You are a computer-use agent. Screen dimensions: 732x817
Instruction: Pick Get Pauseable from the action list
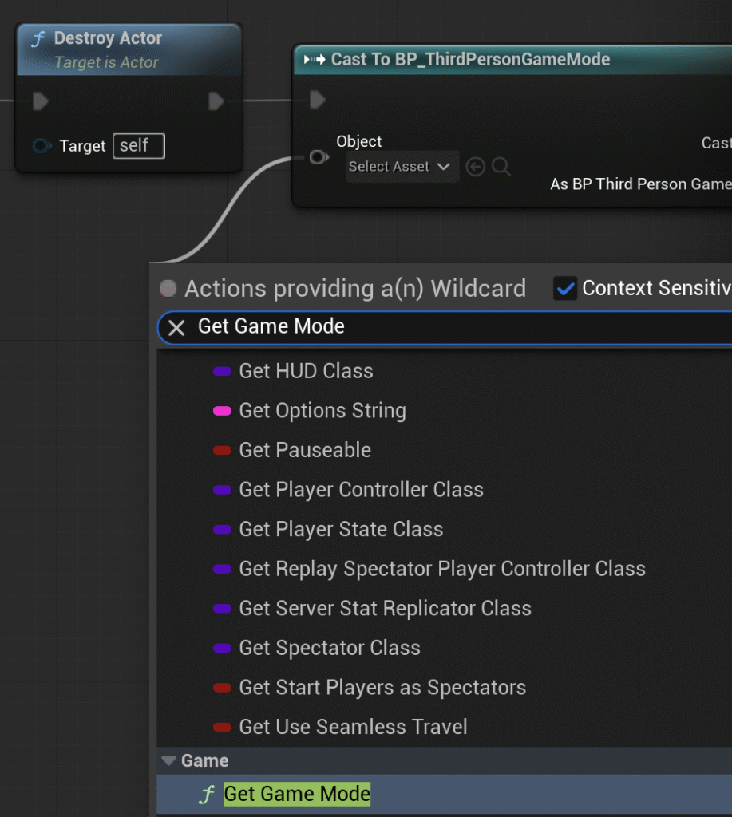tap(305, 450)
